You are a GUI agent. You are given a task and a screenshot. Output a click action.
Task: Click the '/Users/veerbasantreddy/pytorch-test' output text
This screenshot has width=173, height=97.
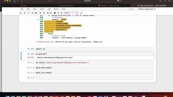(55, 57)
